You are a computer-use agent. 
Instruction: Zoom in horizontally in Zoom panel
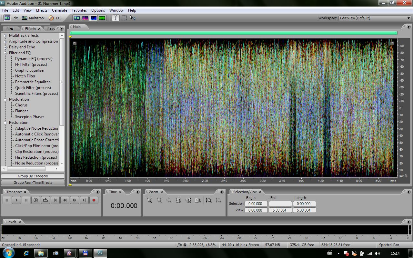click(150, 200)
